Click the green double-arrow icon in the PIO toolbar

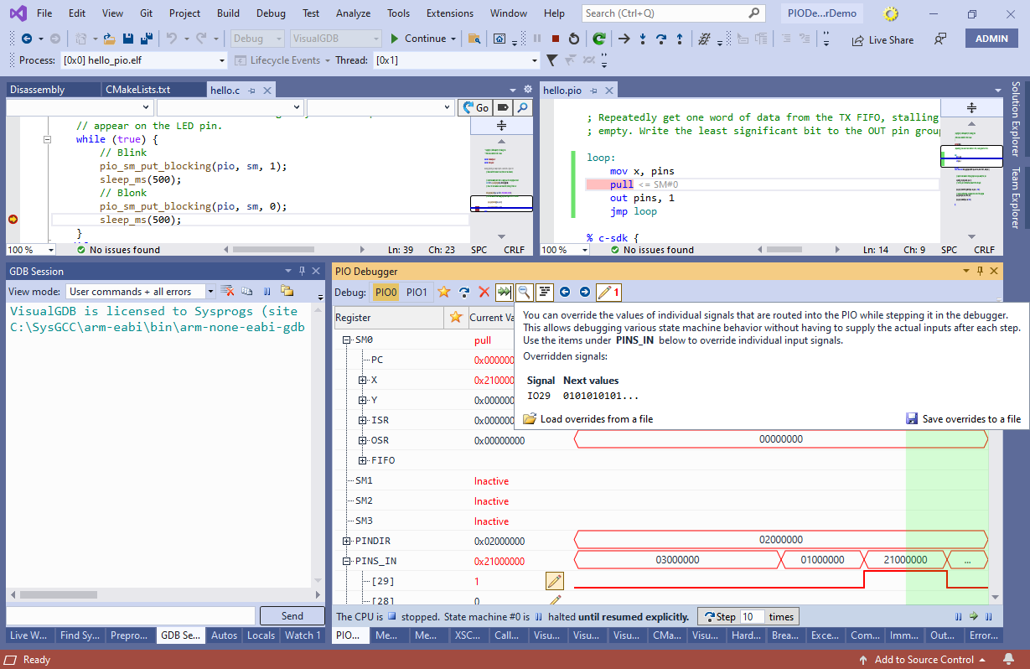click(x=504, y=292)
